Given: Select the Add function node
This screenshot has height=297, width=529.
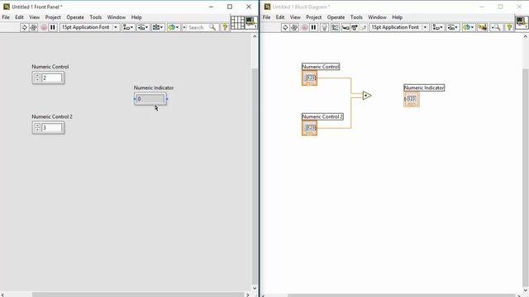Looking at the screenshot, I should [367, 96].
